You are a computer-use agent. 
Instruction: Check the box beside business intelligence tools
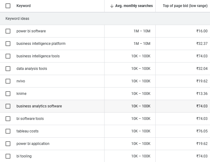[8, 56]
